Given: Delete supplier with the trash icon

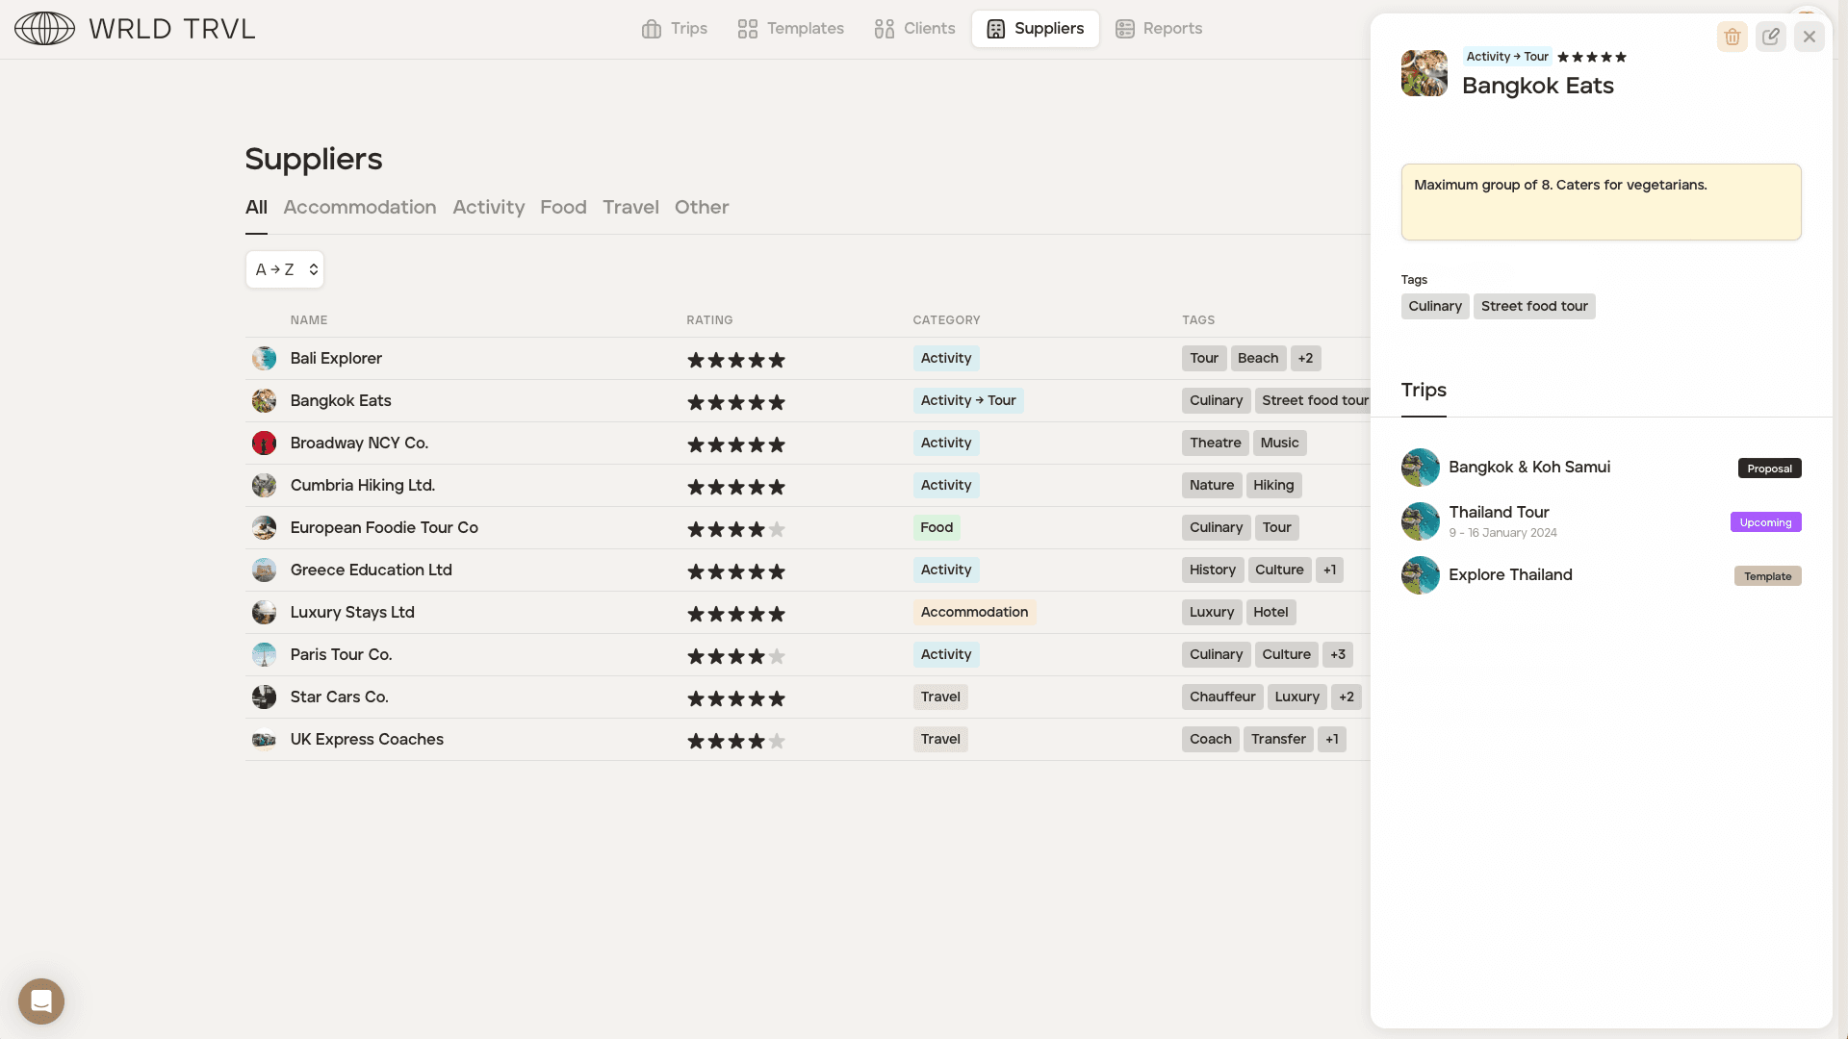Looking at the screenshot, I should coord(1732,37).
